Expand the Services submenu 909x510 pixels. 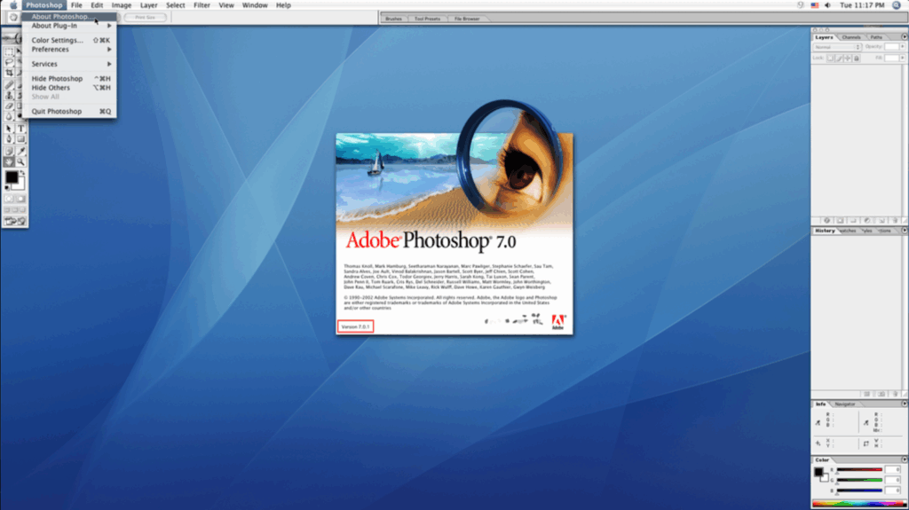69,64
